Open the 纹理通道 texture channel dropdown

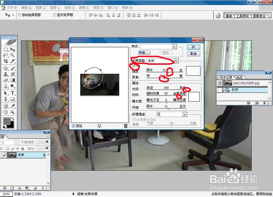coord(185,114)
